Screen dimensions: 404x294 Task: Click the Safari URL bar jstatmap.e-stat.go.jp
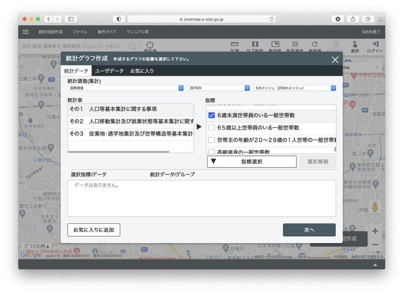coord(201,19)
